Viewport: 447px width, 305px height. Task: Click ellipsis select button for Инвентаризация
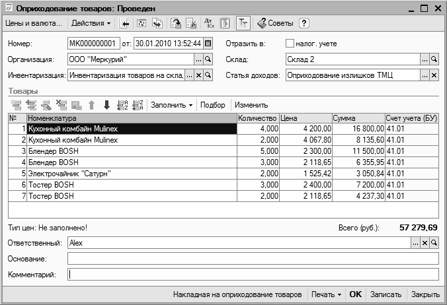[190, 75]
